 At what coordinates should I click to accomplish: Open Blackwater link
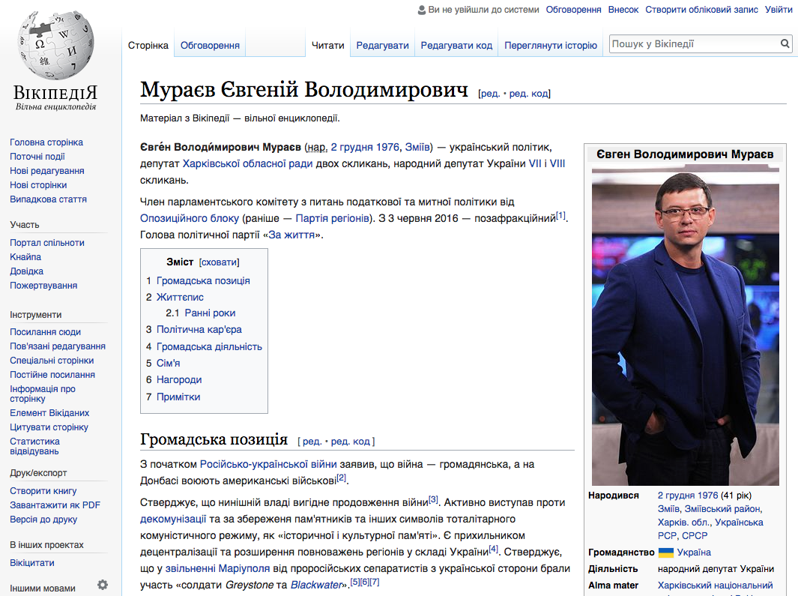[316, 585]
